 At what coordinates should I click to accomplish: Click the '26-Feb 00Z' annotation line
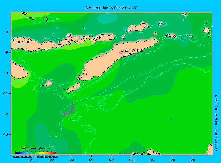tap(130, 54)
